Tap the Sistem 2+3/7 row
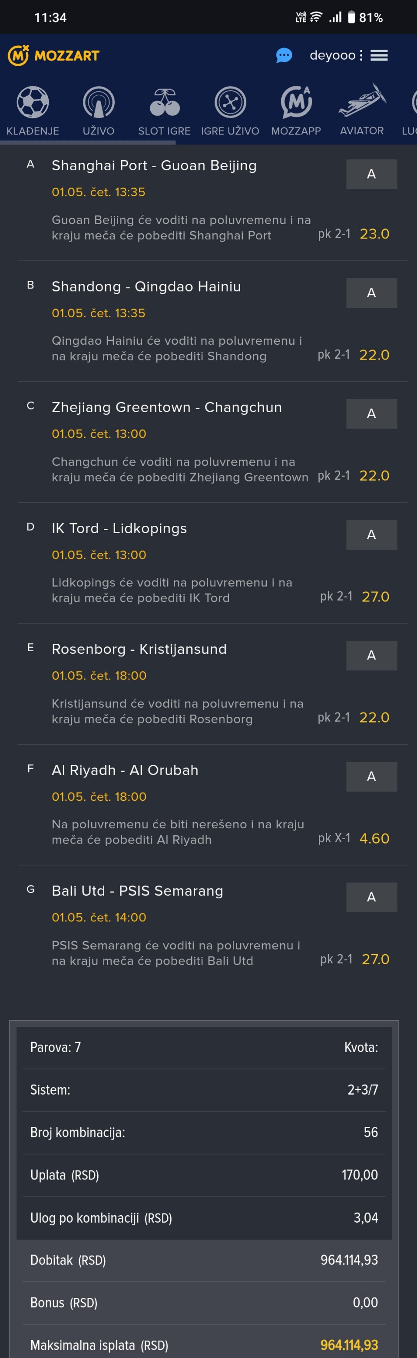 (204, 1090)
